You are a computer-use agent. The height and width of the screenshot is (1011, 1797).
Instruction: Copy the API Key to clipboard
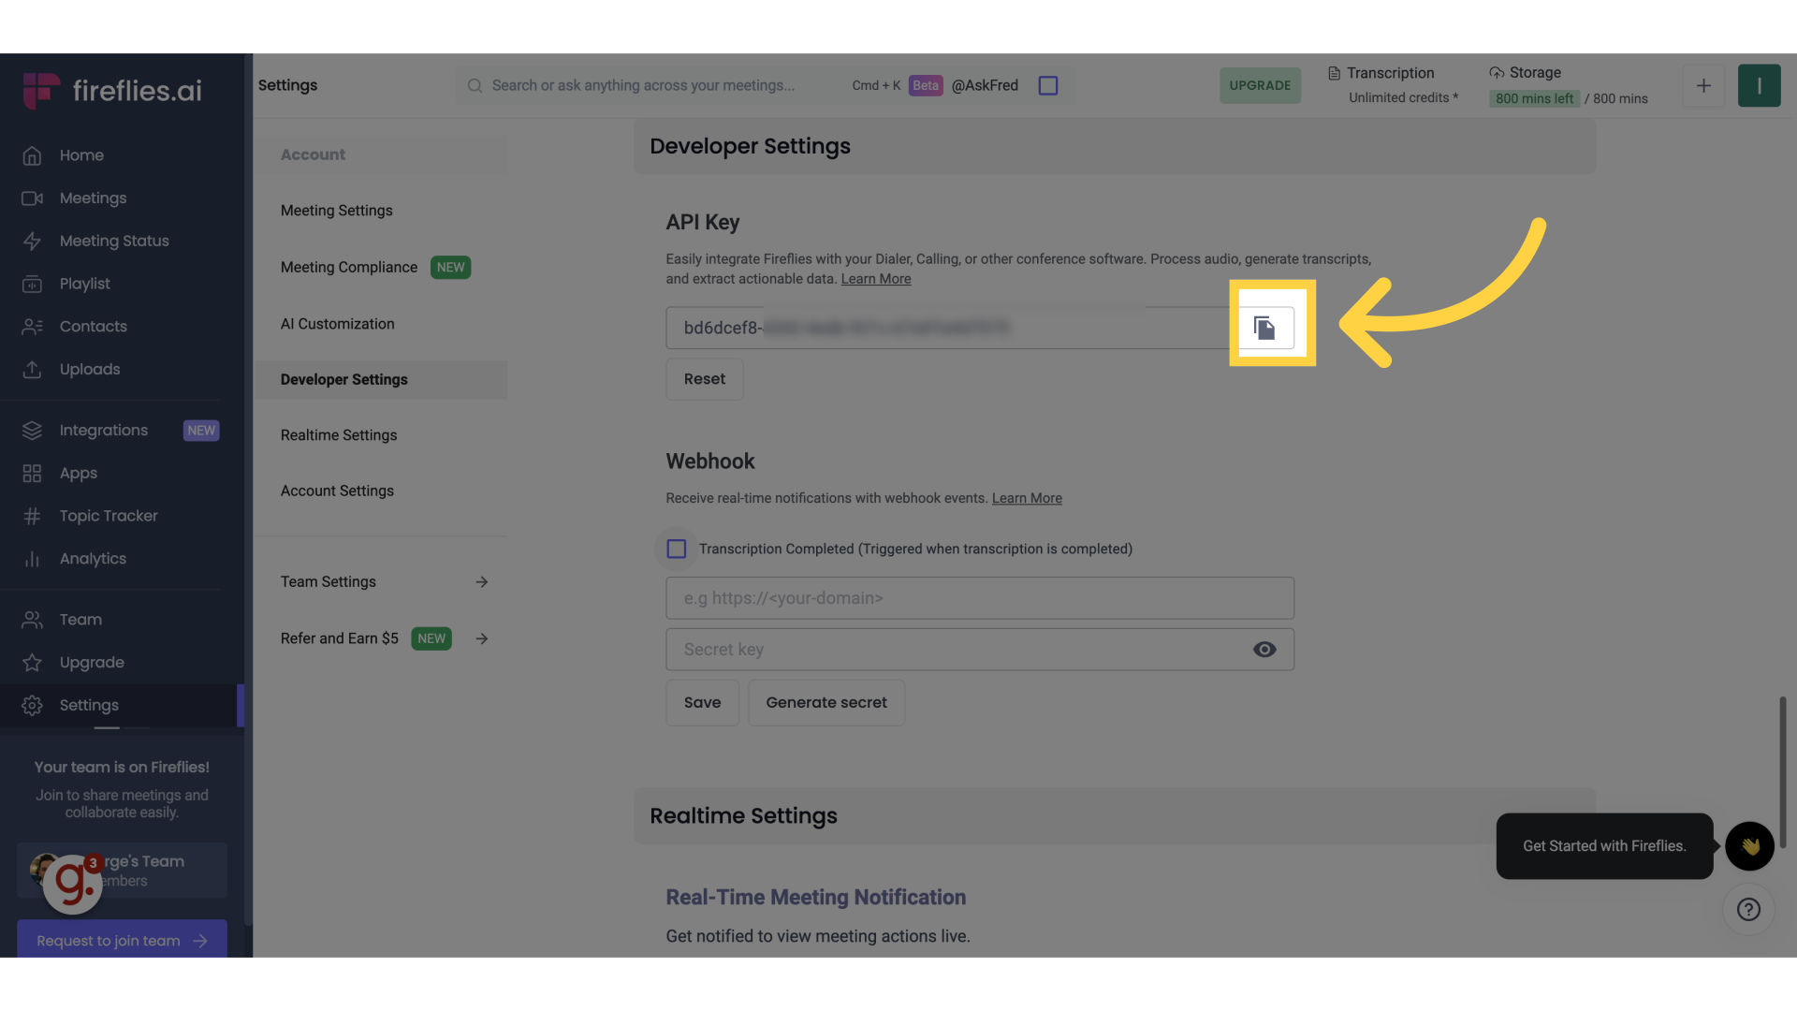[x=1266, y=327]
